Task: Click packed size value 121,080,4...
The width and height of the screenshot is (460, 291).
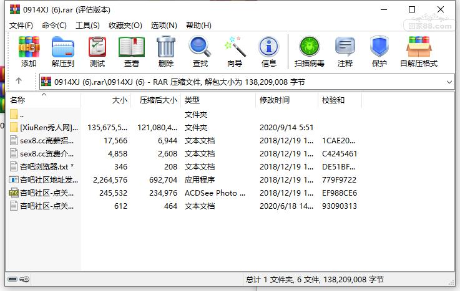Action: (157, 127)
